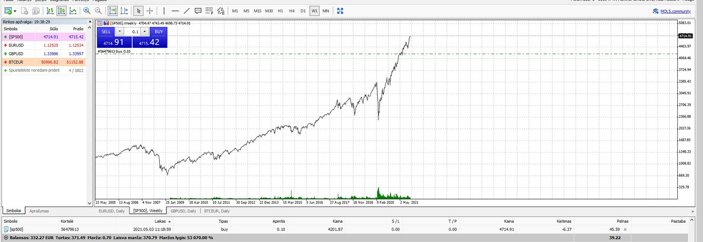The height and width of the screenshot is (242, 703).
Task: Switch chart to D1 timeframe
Action: click(303, 11)
